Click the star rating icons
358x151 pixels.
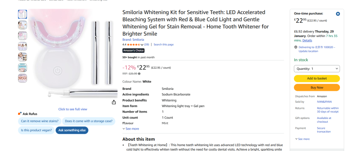coord(133,45)
